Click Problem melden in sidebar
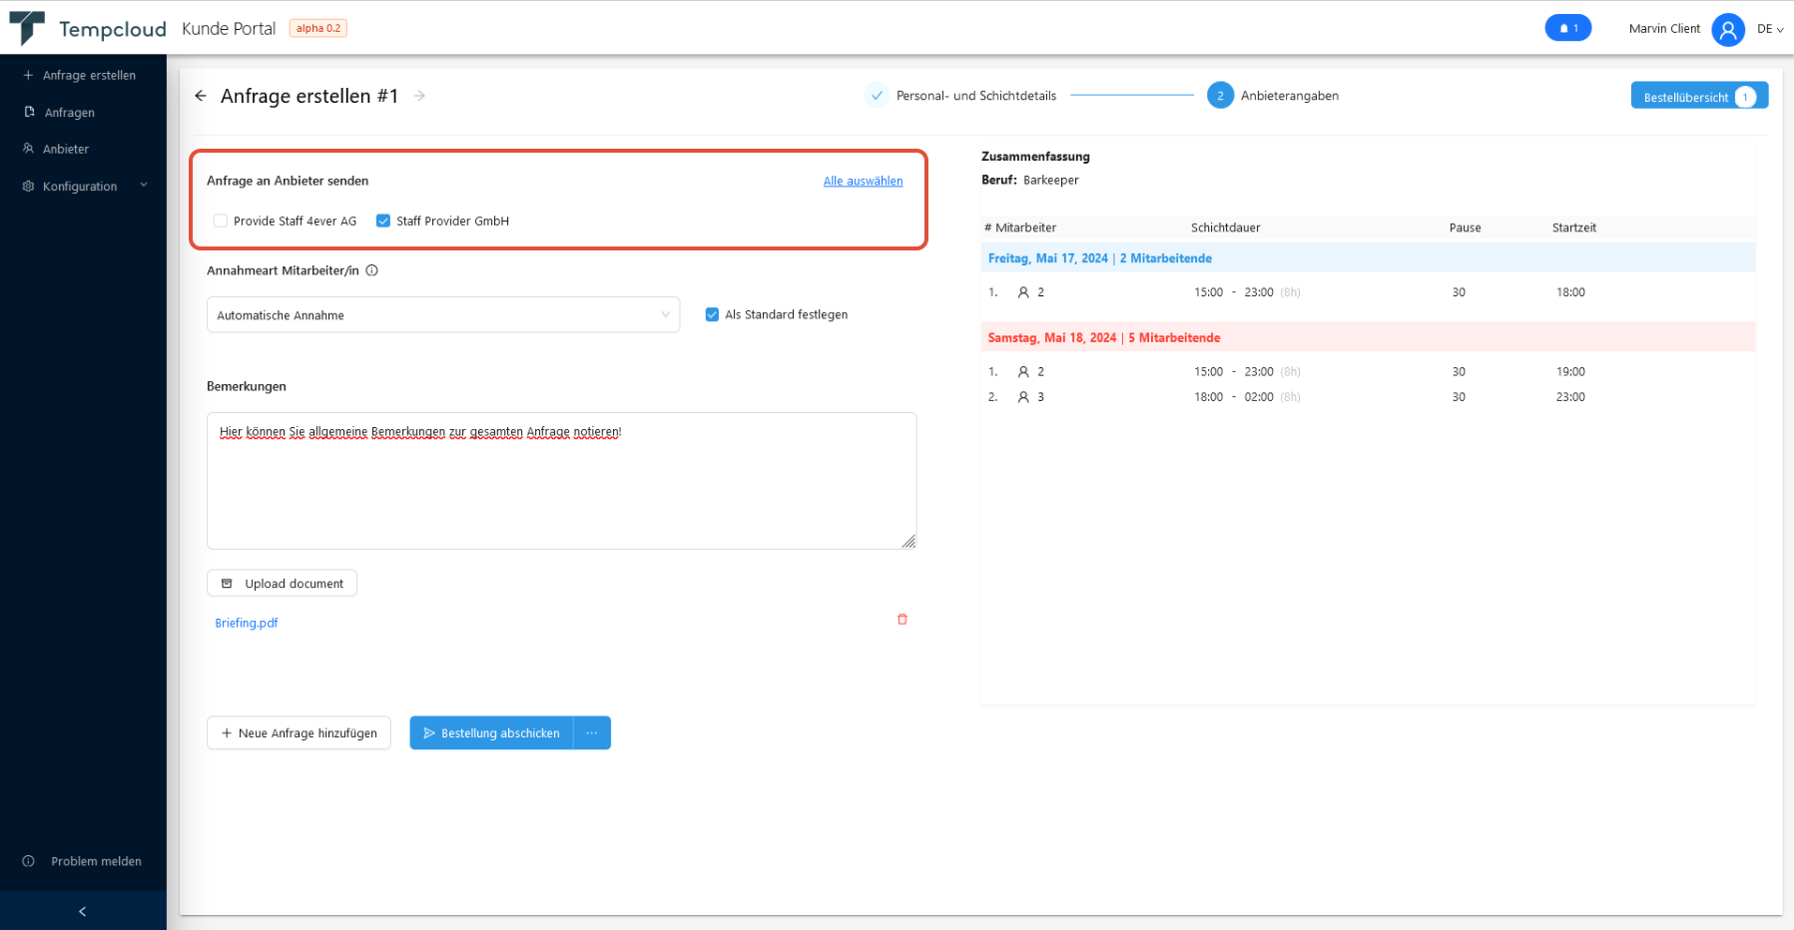This screenshot has width=1794, height=930. [83, 861]
